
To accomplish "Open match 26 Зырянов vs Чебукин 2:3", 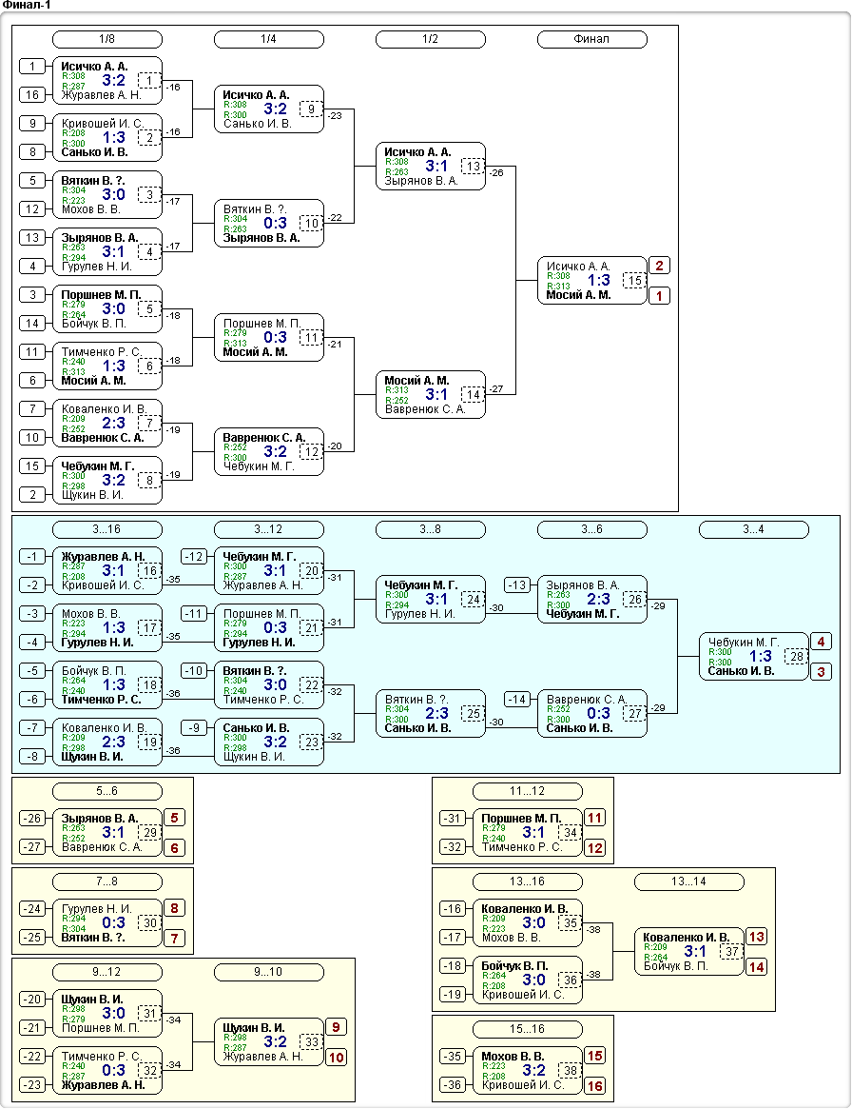I will point(592,600).
